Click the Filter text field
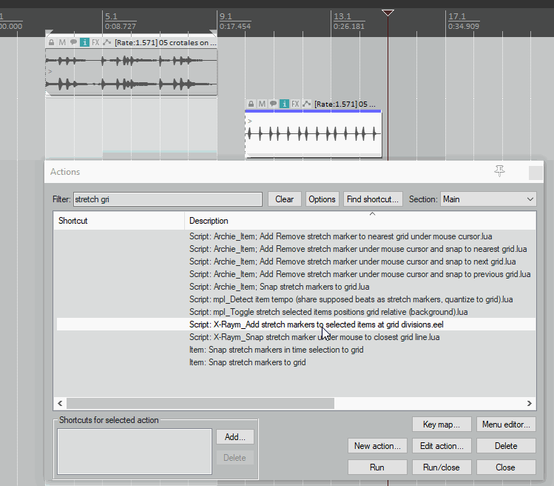 tap(167, 199)
